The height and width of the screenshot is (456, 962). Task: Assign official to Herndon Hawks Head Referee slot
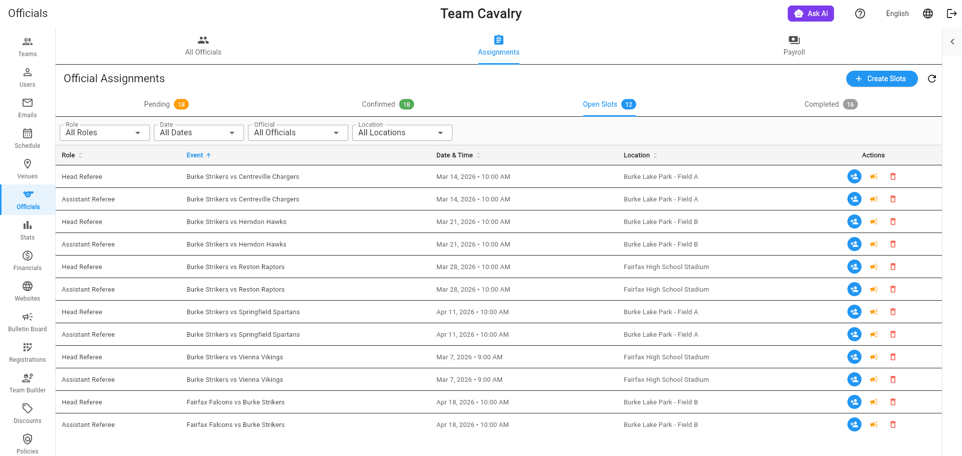coord(854,221)
